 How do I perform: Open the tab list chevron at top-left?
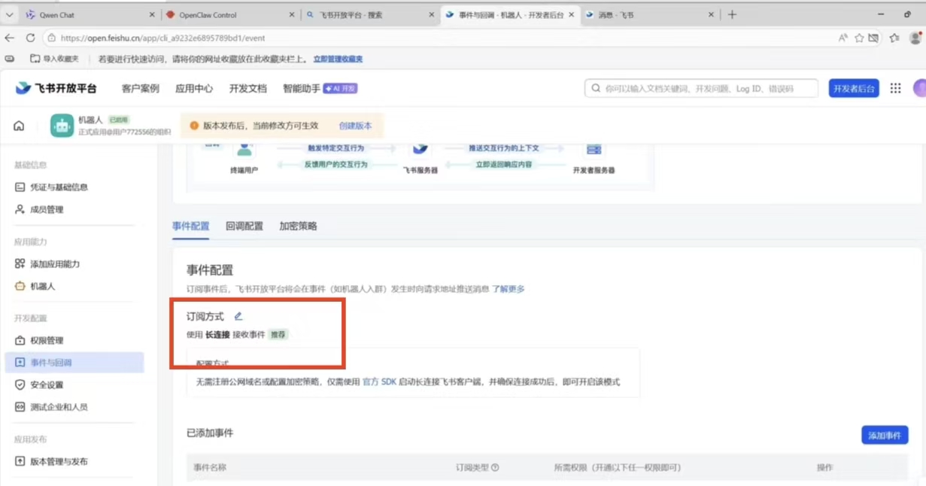[10, 14]
